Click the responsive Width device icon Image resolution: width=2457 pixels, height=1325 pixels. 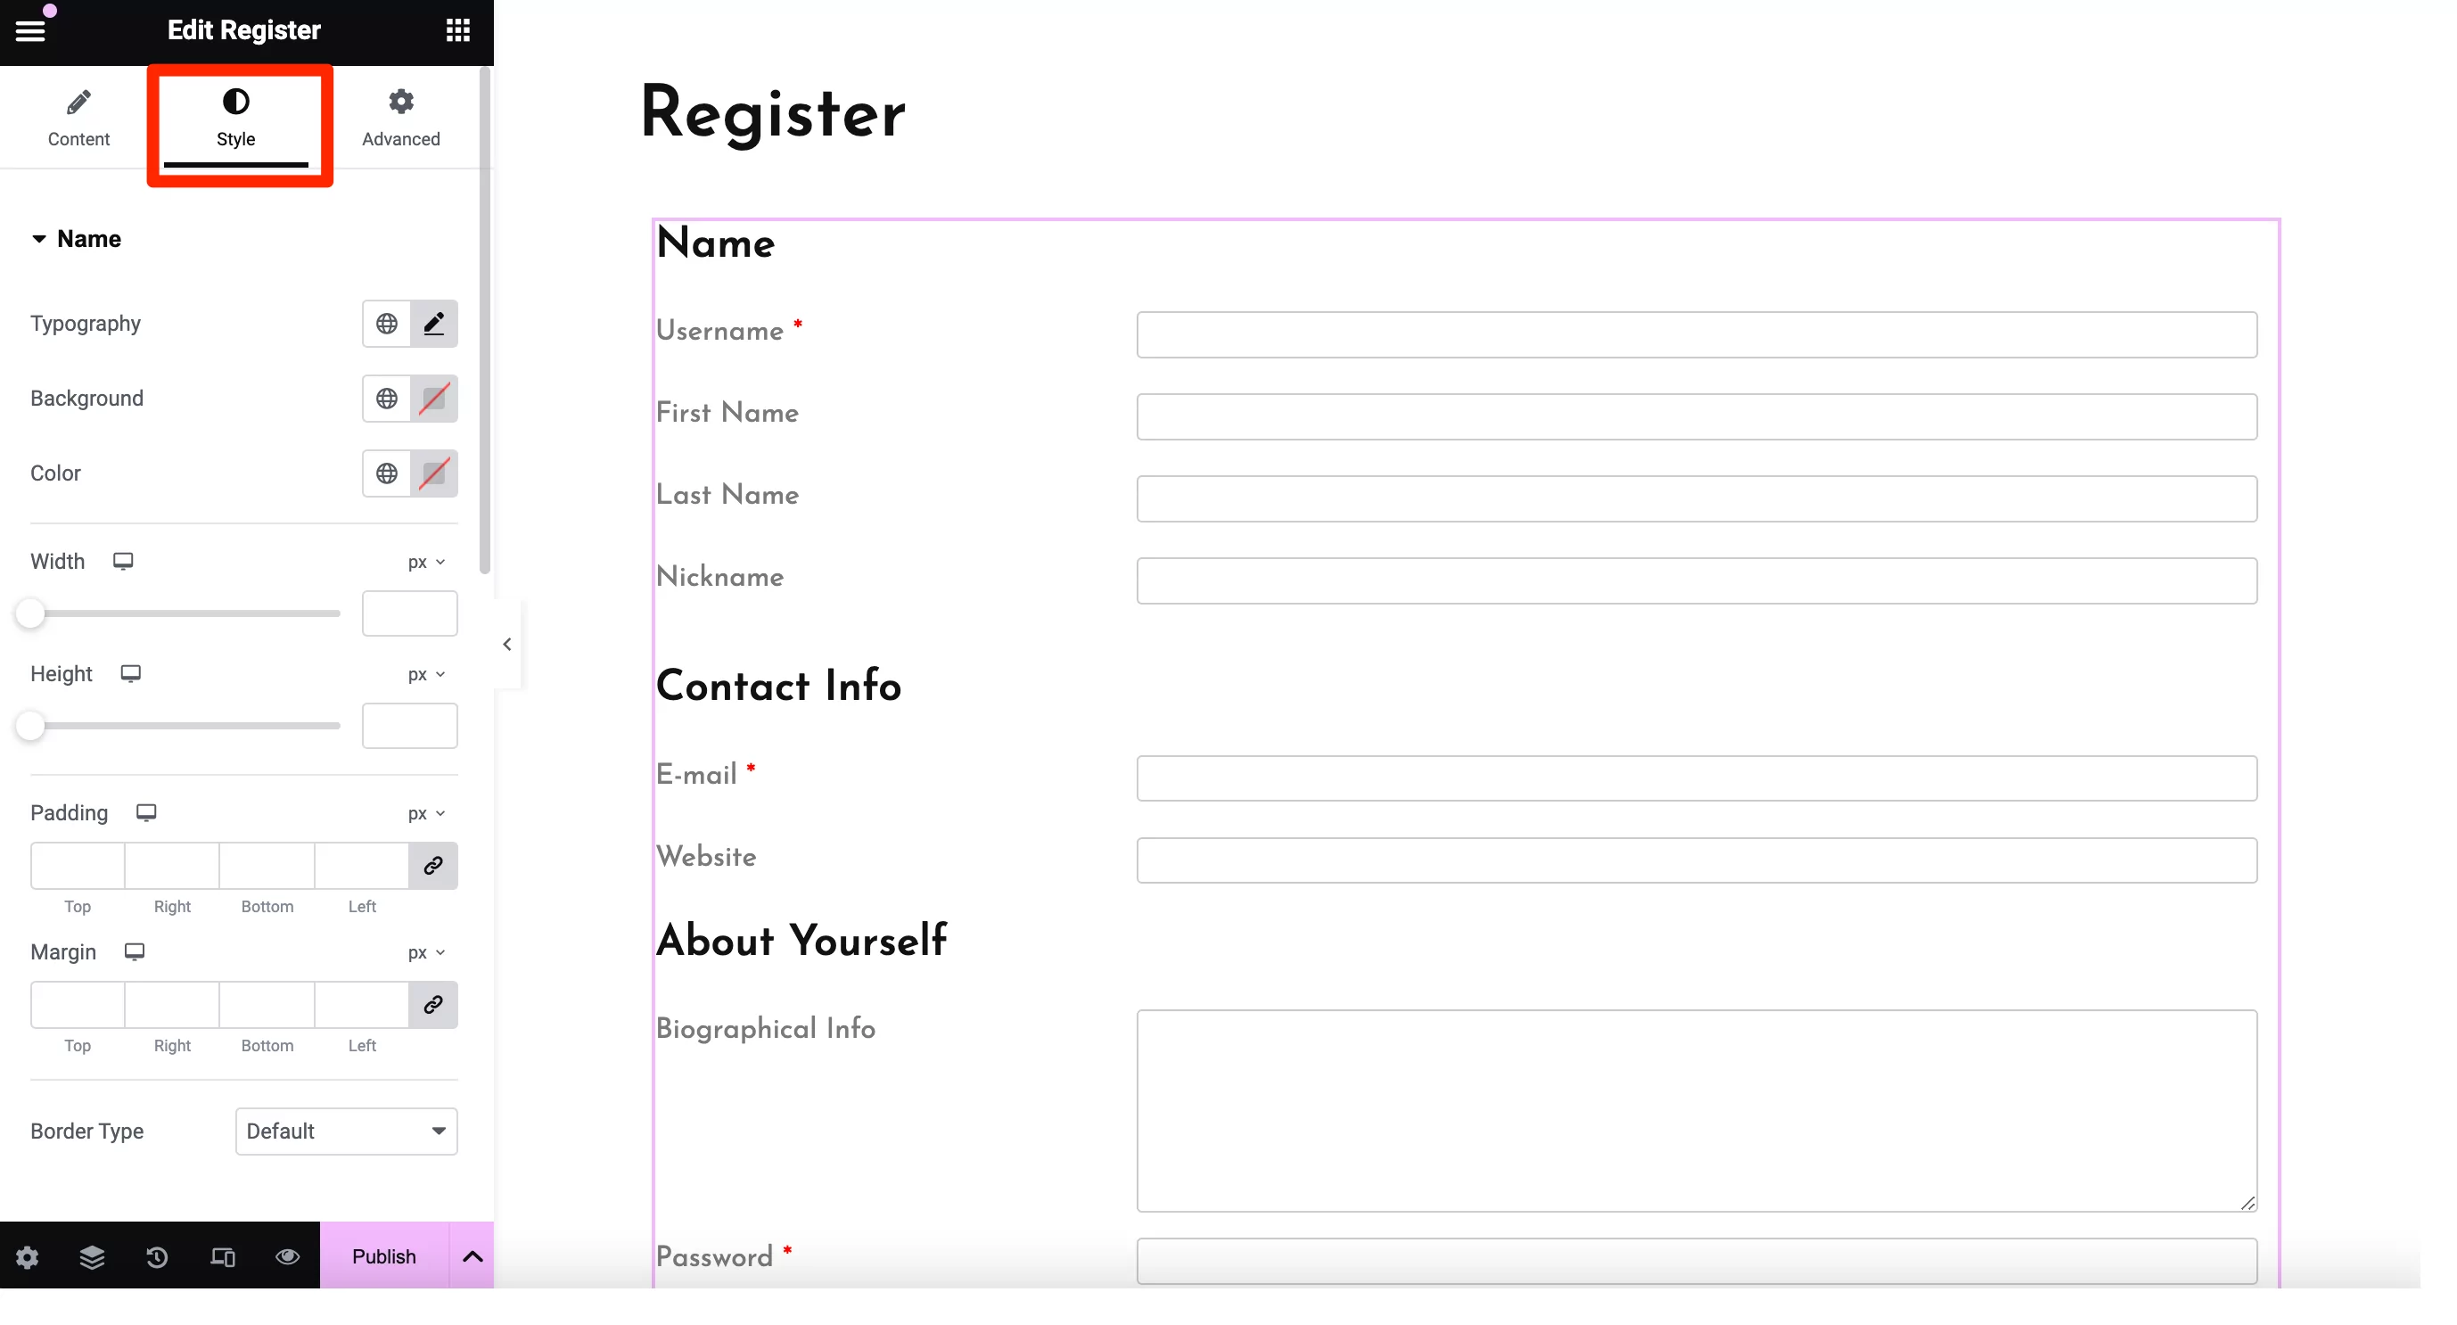[122, 562]
